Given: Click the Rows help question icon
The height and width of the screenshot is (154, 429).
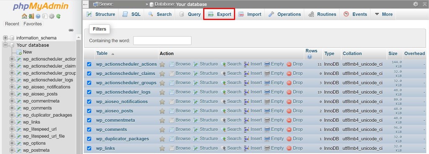Looking at the screenshot, I should point(310,57).
